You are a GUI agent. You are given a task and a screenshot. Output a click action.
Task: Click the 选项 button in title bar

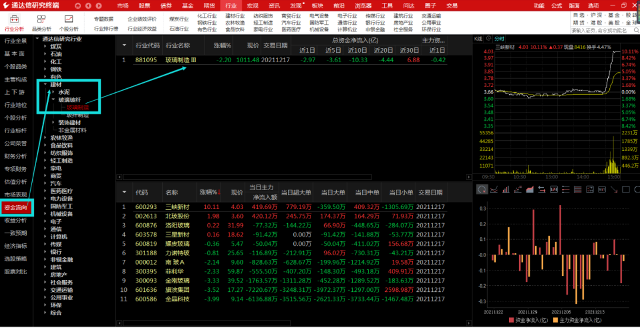pos(593,6)
